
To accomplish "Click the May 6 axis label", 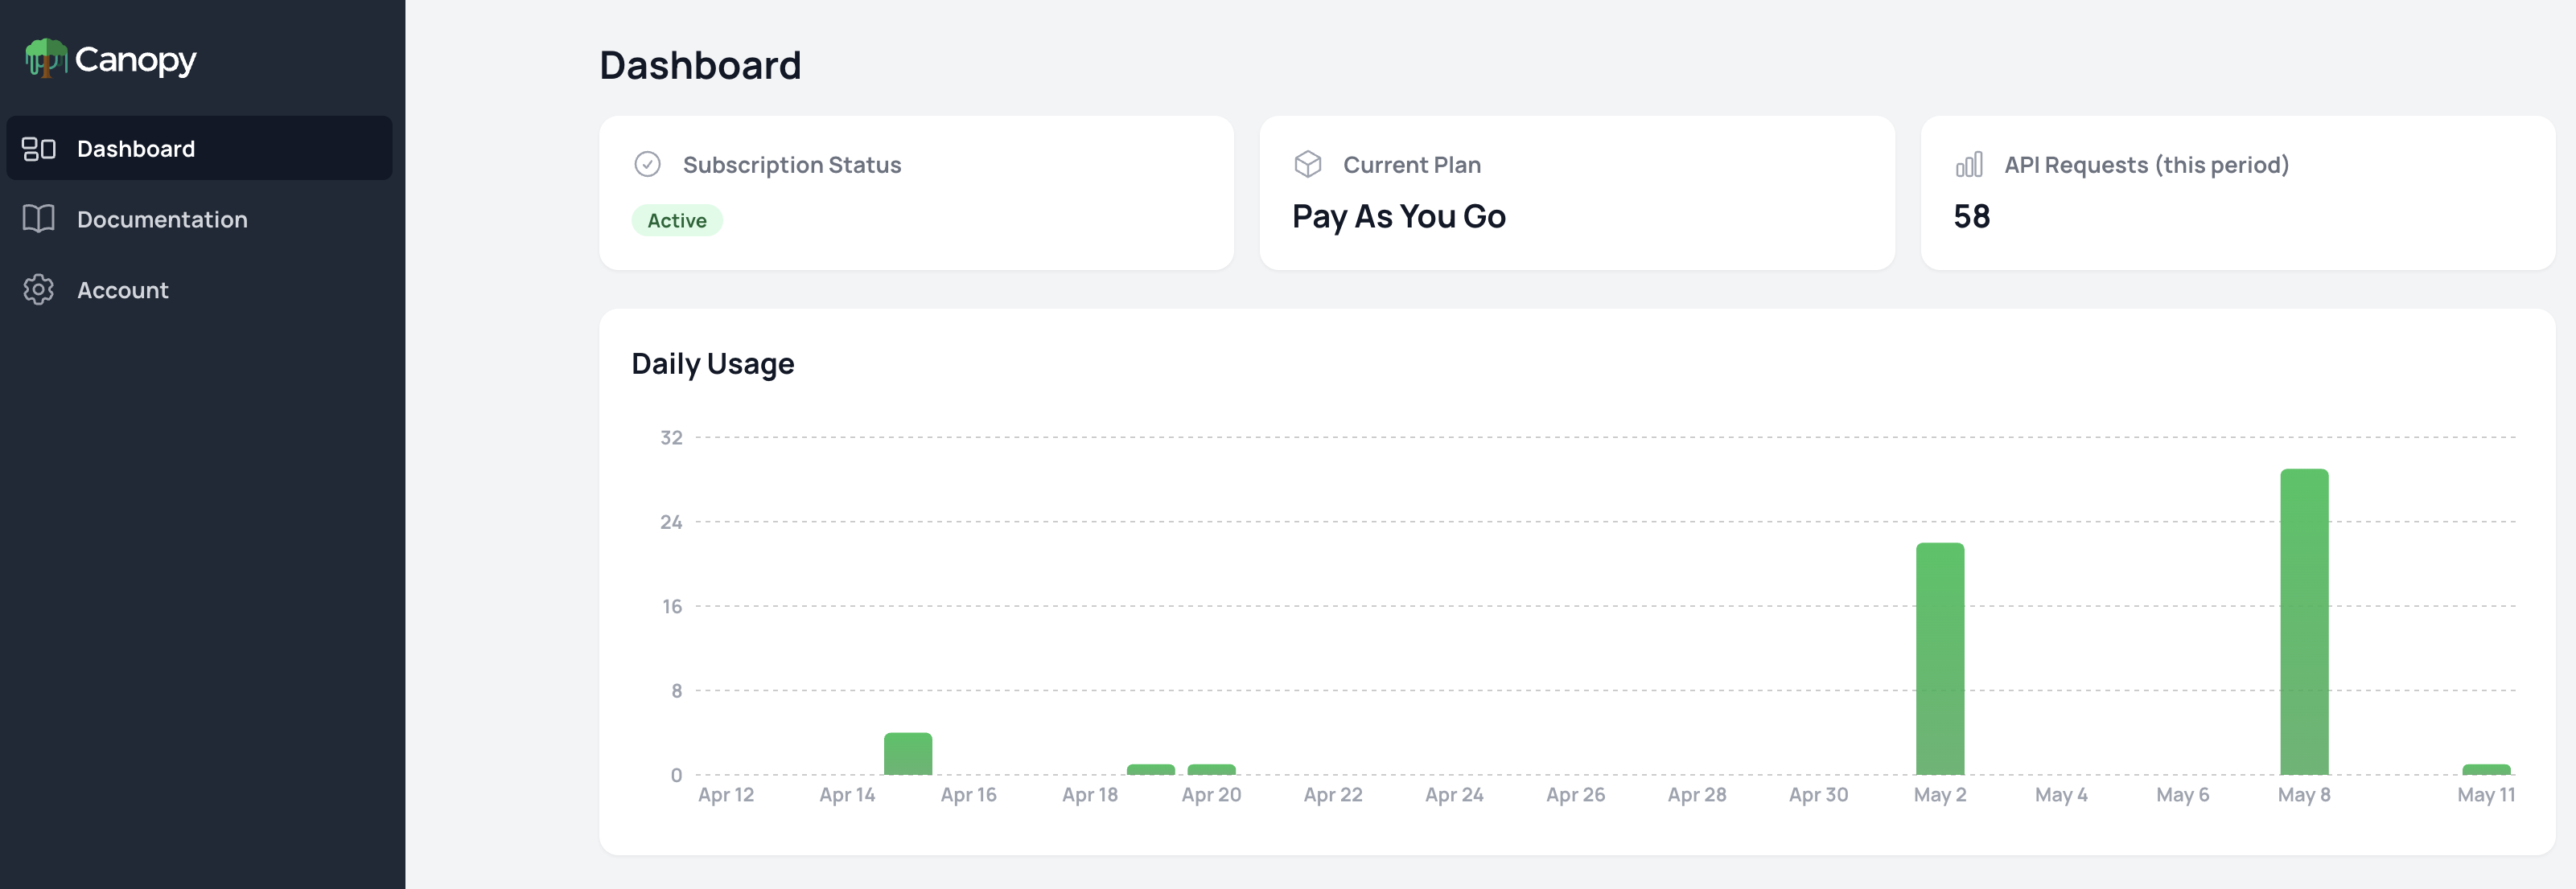I will click(x=2182, y=795).
